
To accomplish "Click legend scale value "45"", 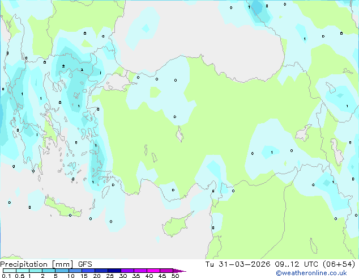I will [162, 276].
